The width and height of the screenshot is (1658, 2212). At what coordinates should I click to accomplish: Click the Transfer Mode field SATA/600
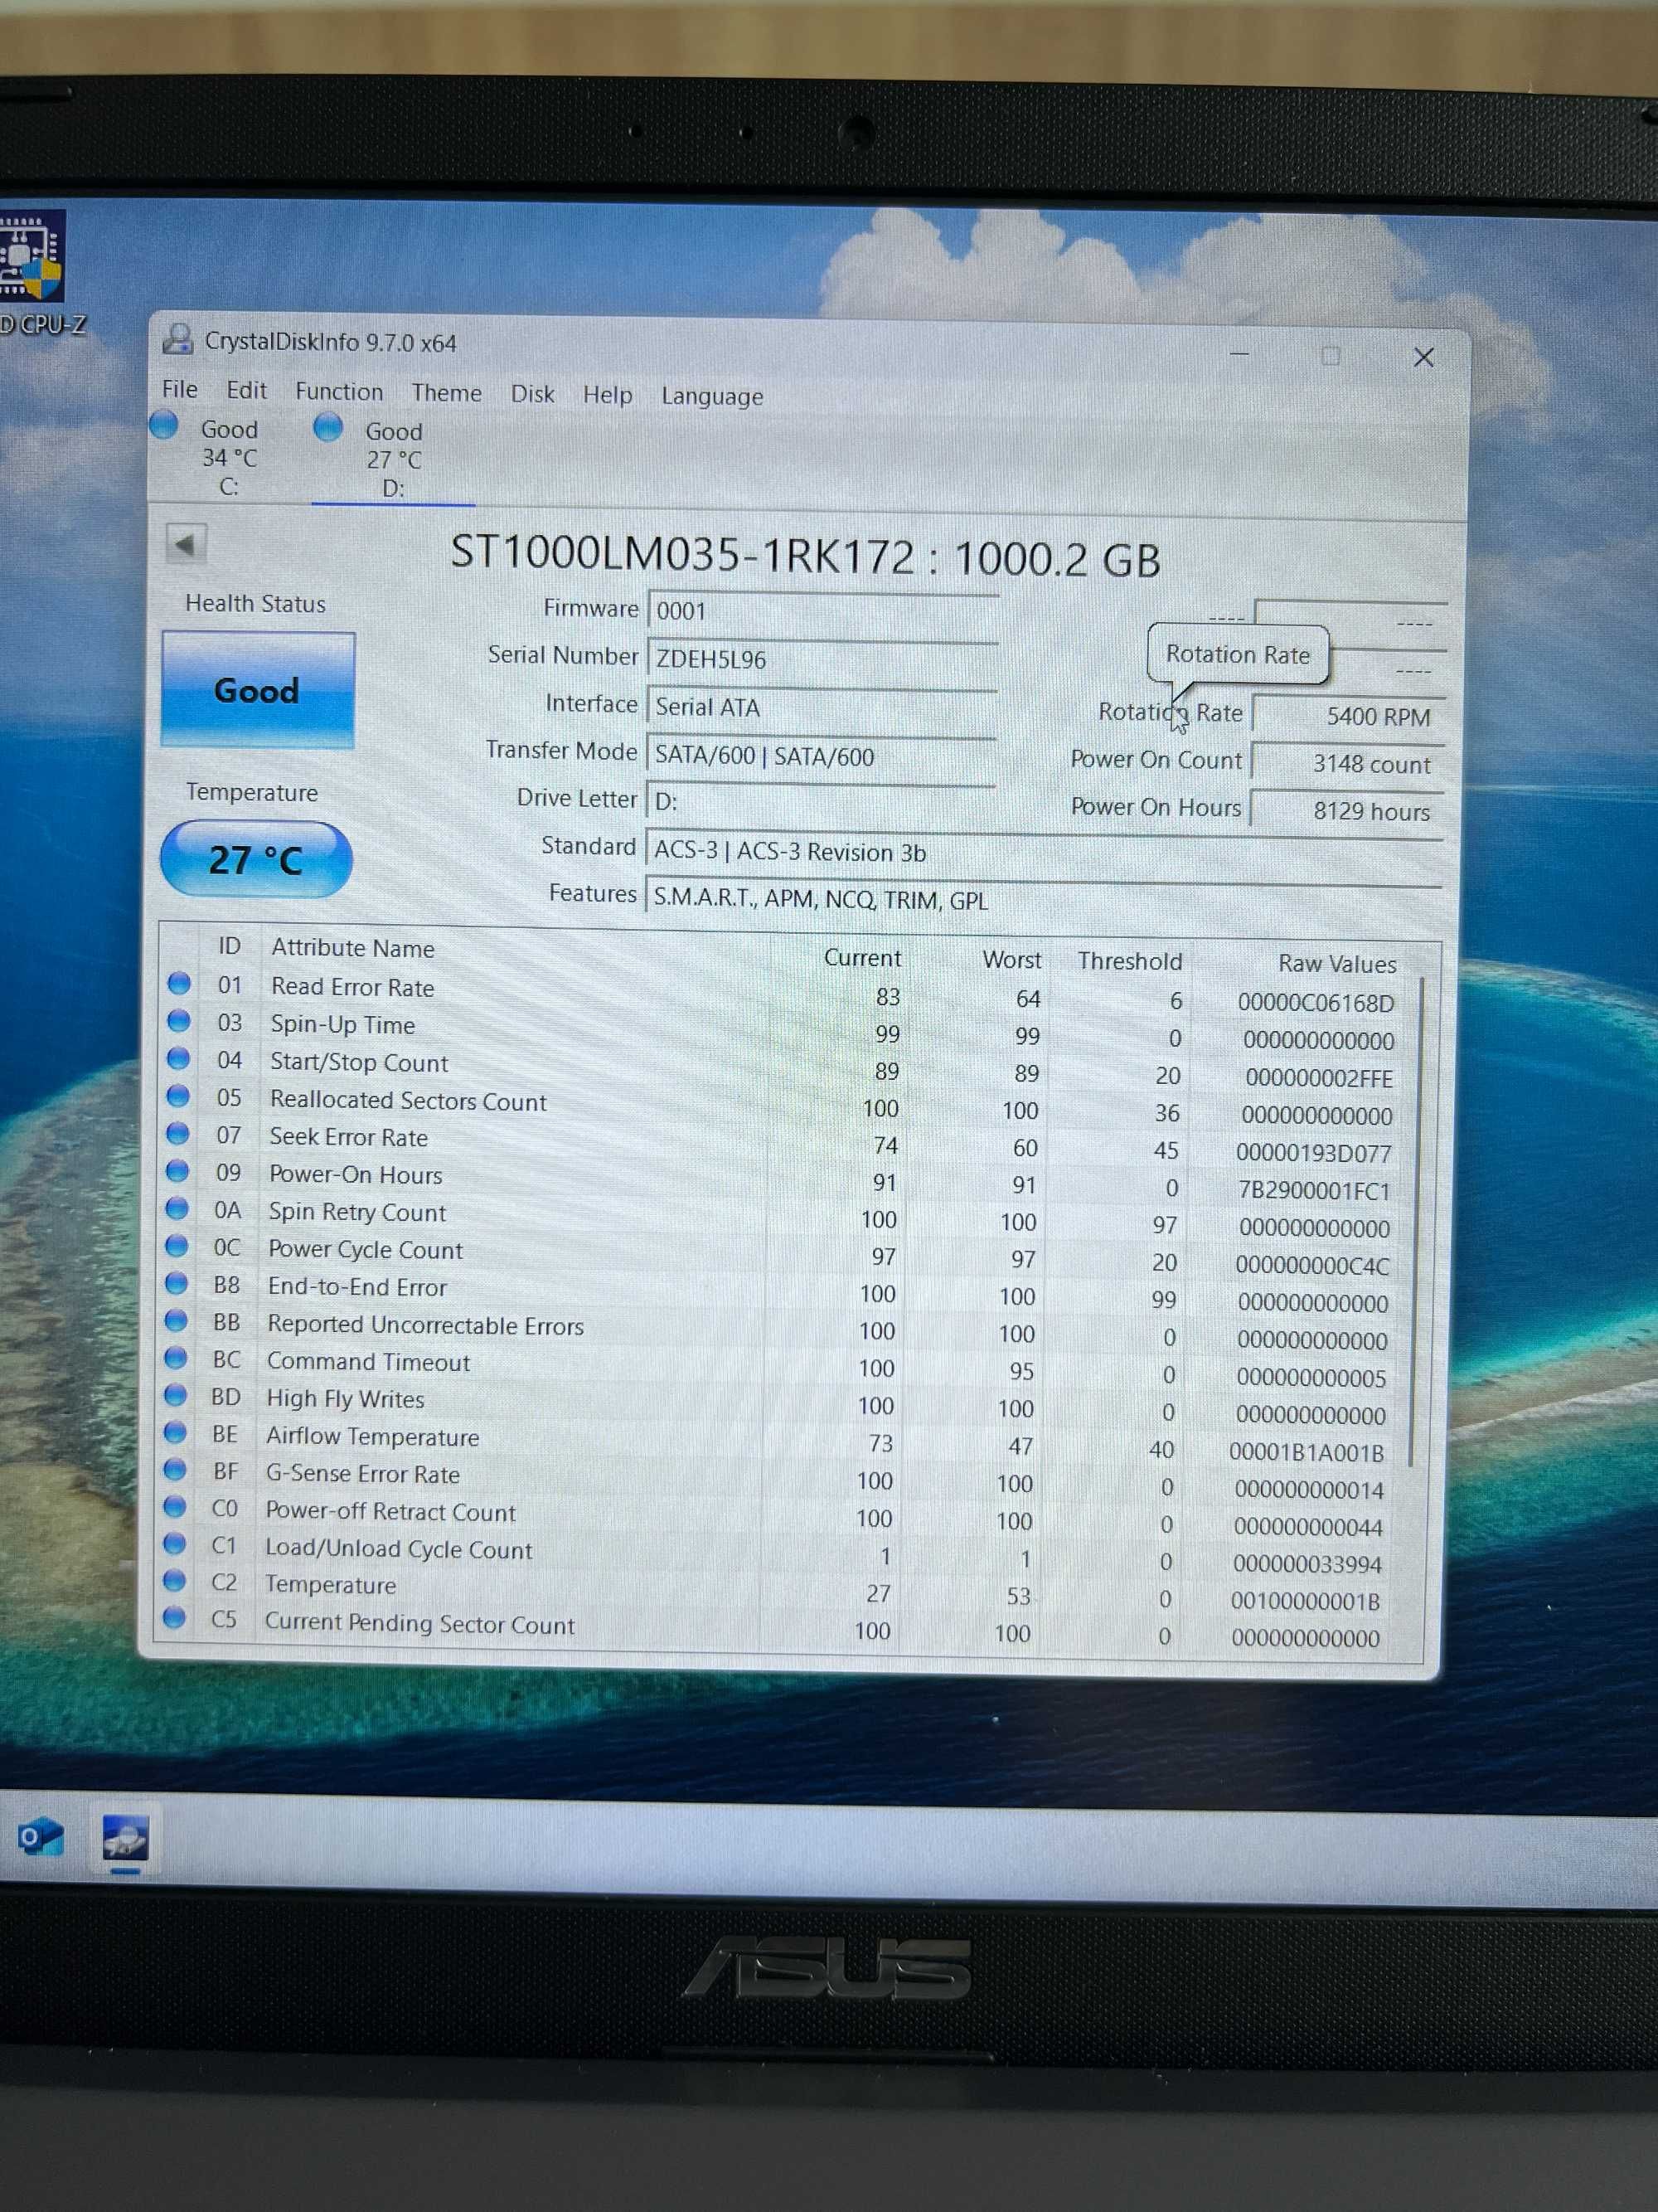click(x=821, y=756)
